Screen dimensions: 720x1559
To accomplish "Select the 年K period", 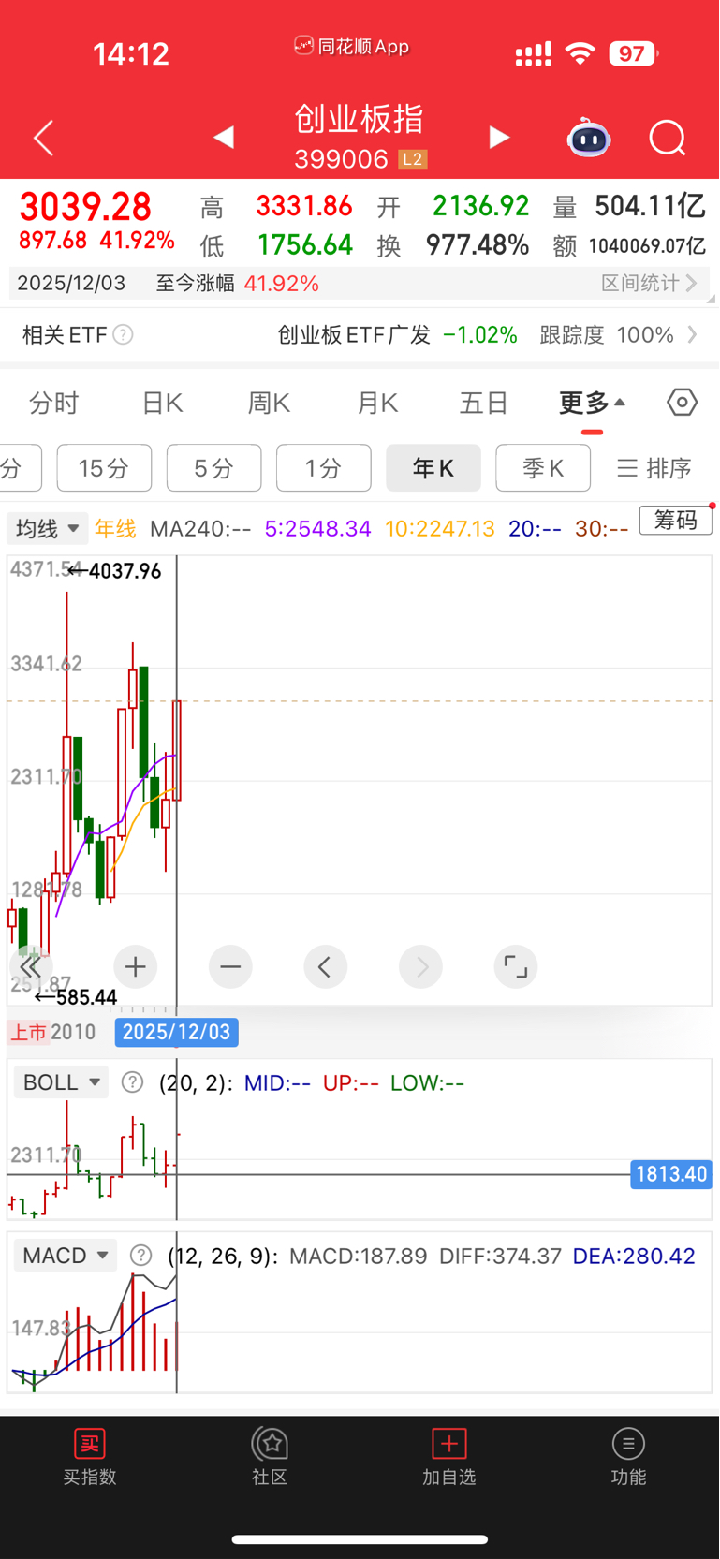I will (433, 467).
